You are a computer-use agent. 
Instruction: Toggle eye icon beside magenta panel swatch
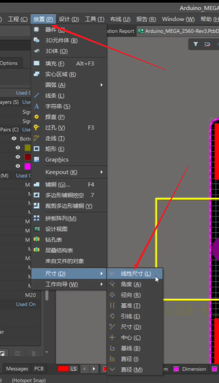click(x=18, y=166)
